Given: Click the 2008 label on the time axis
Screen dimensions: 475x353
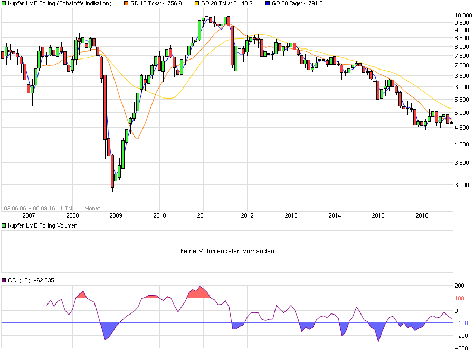Looking at the screenshot, I should point(72,215).
